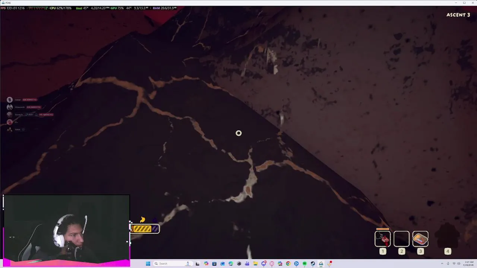The image size is (477, 268).
Task: Select the item in inventory slot 1
Action: (382, 239)
